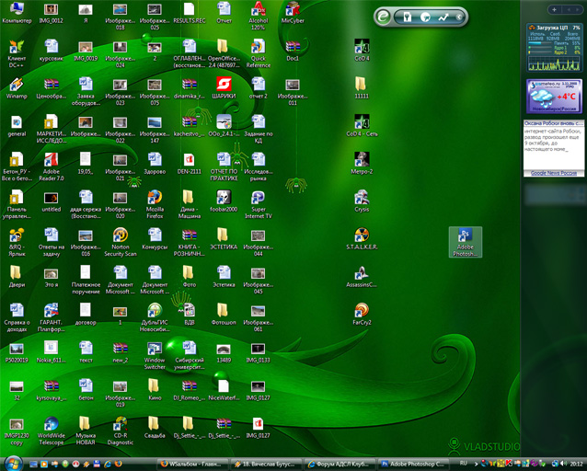Viewport: 587px width, 471px height.
Task: Open the ОТЧЕТ ПО ПРАКТИКЕ document
Action: (x=224, y=167)
